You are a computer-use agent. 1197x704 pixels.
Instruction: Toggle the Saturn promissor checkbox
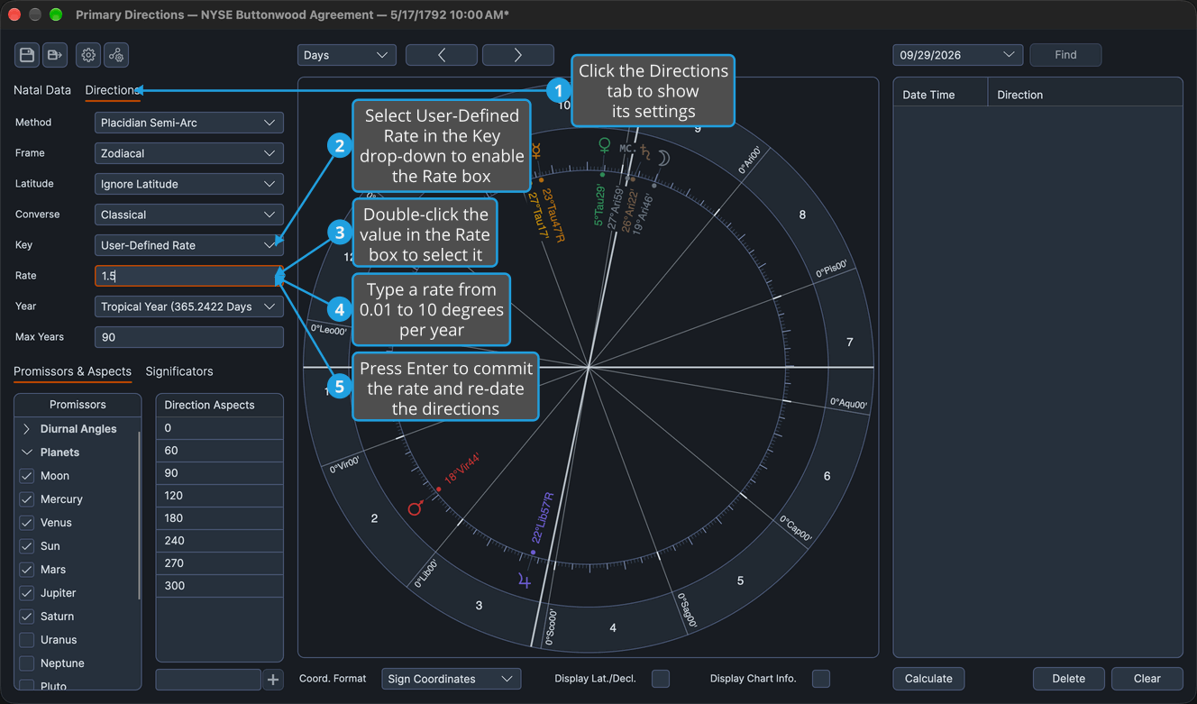click(x=27, y=617)
